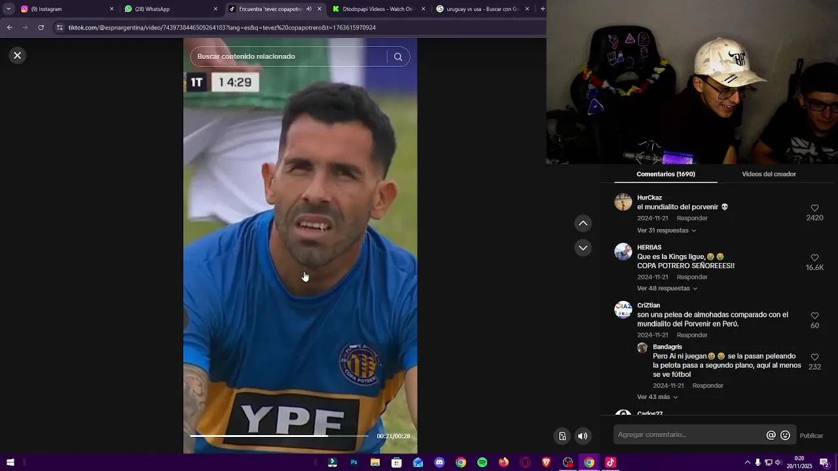Open a new browser tab with the plus
The width and height of the screenshot is (838, 471).
point(542,9)
